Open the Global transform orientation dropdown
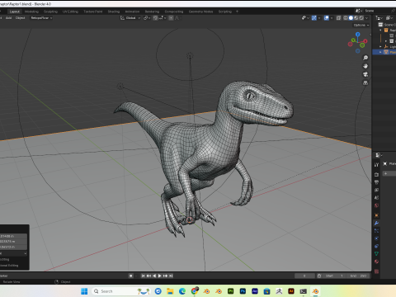Image resolution: width=396 pixels, height=297 pixels. click(130, 18)
